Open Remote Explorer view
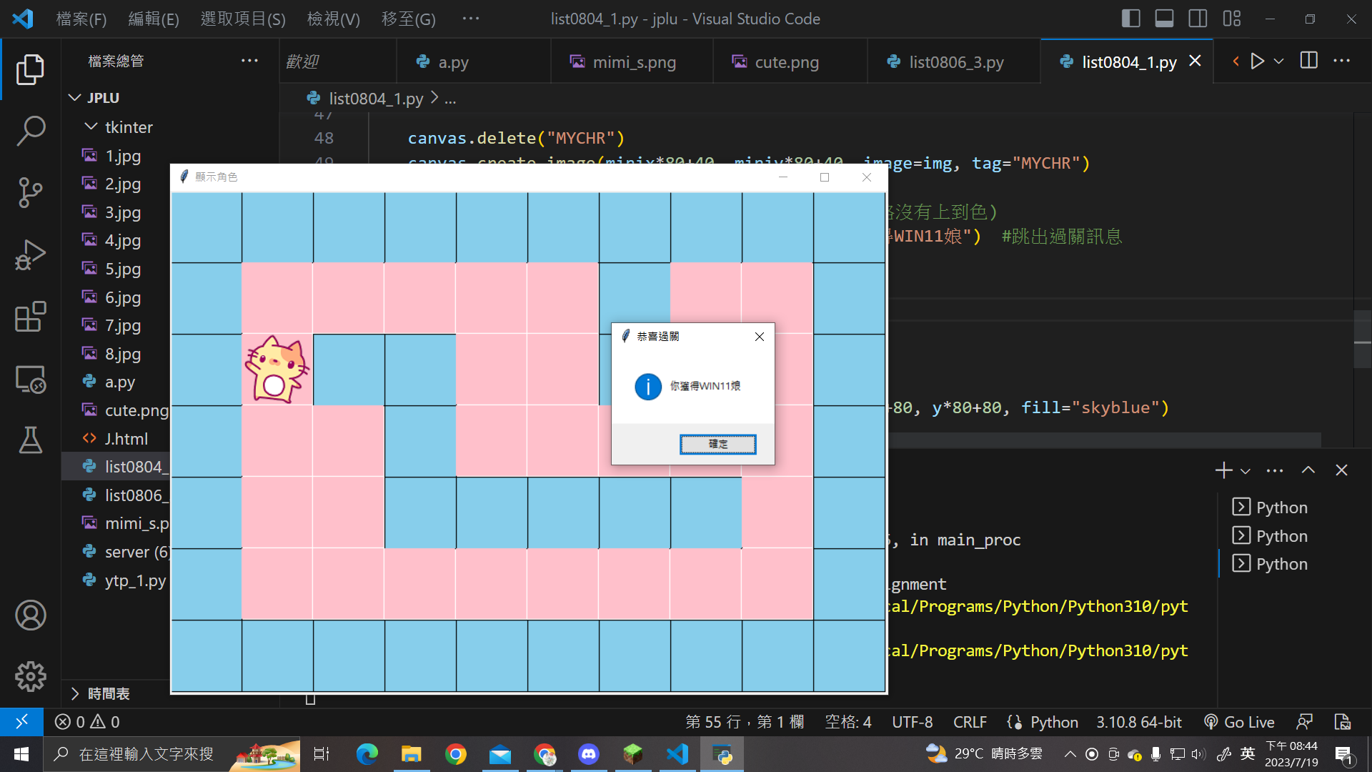Image resolution: width=1372 pixels, height=772 pixels. (x=30, y=379)
